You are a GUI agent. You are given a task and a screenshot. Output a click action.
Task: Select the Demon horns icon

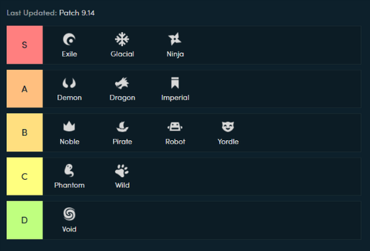[x=69, y=83]
